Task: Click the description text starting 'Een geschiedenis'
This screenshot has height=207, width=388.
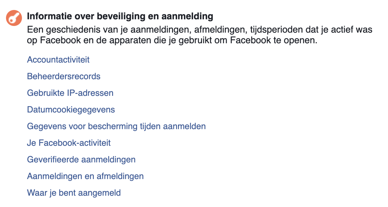Action: 199,36
